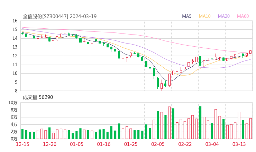
Task: Click the MA20 legend label
Action: pos(224,16)
